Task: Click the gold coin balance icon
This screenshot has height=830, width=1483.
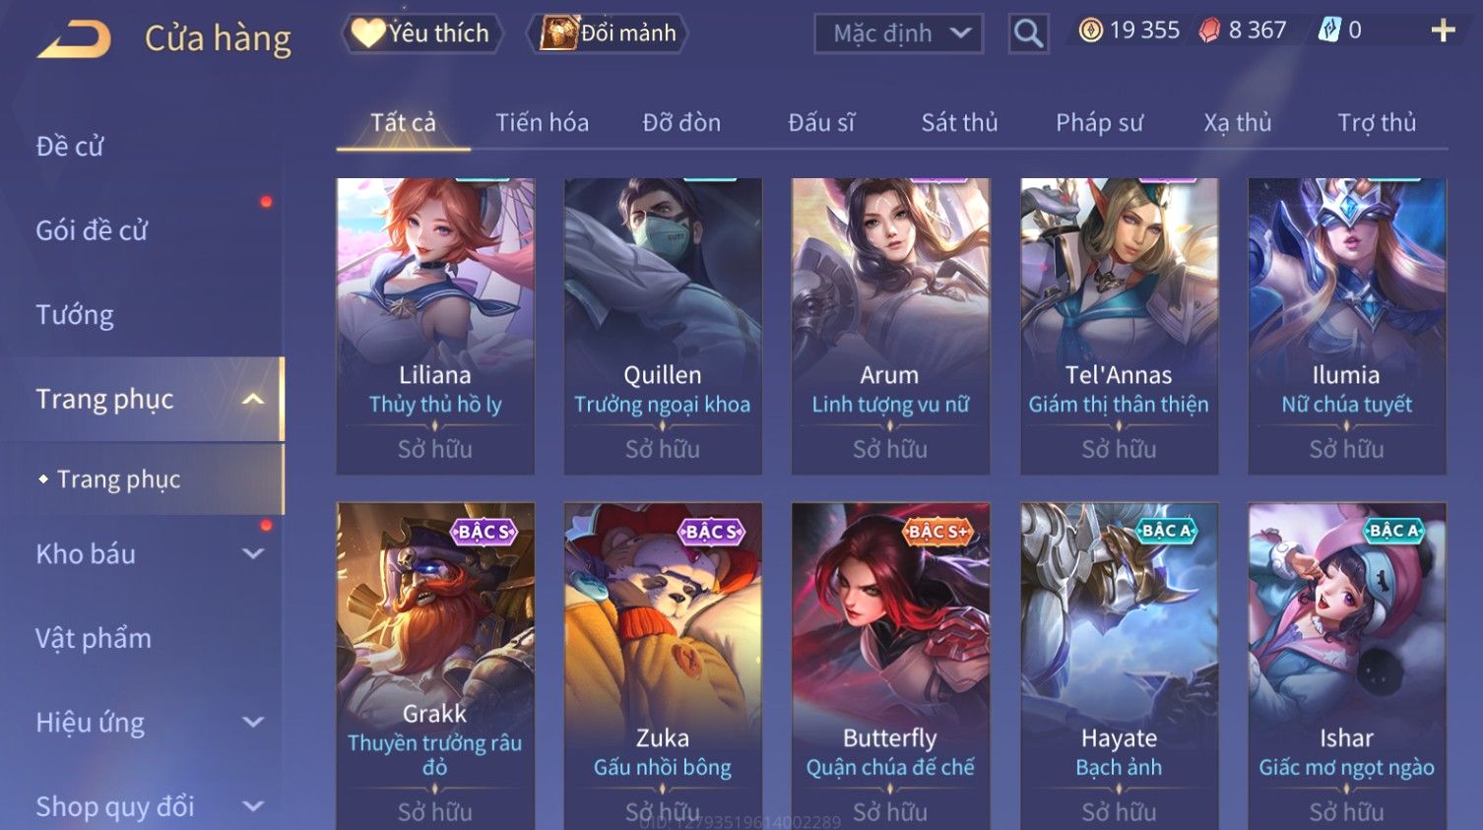Action: pos(1090,31)
